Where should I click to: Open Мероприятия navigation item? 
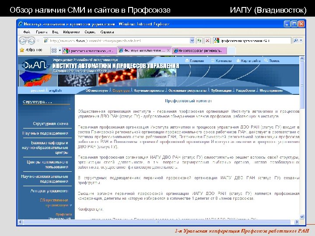(271, 90)
